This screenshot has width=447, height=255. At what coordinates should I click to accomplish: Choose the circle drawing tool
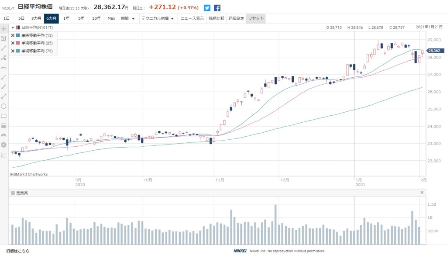point(4,106)
